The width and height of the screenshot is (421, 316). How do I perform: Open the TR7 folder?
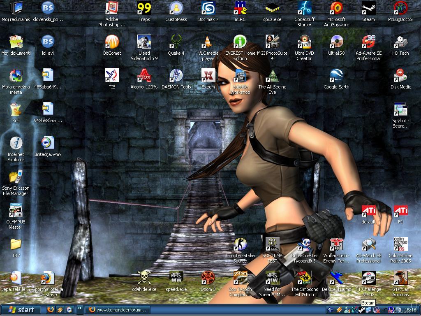(16, 248)
